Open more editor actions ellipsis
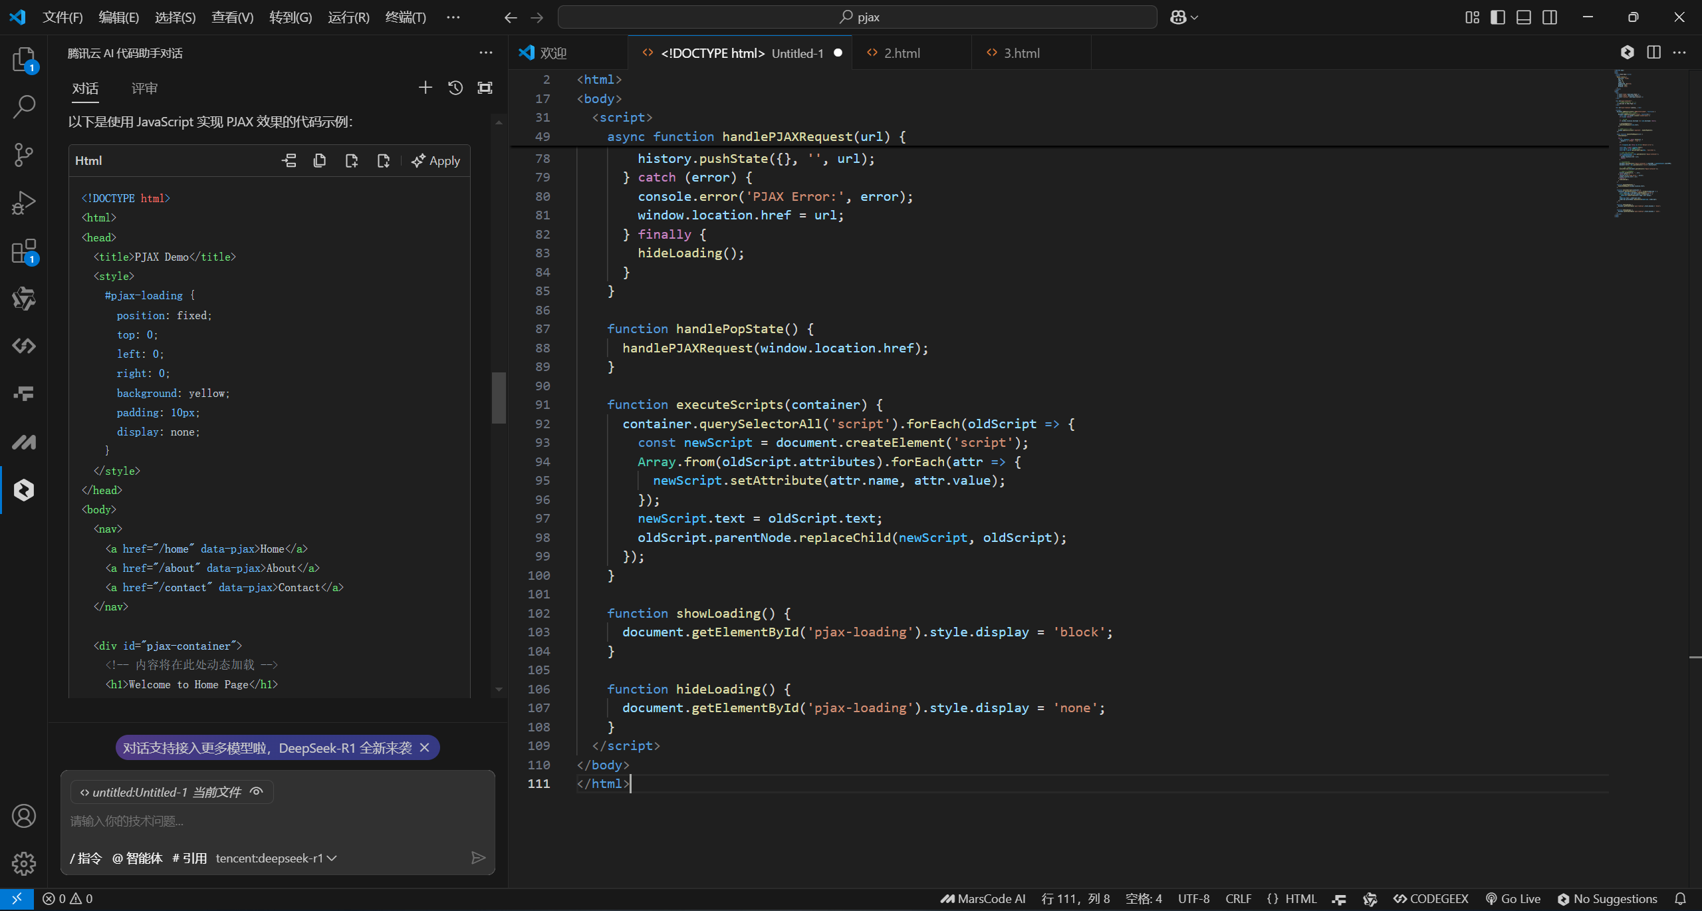 [1679, 53]
